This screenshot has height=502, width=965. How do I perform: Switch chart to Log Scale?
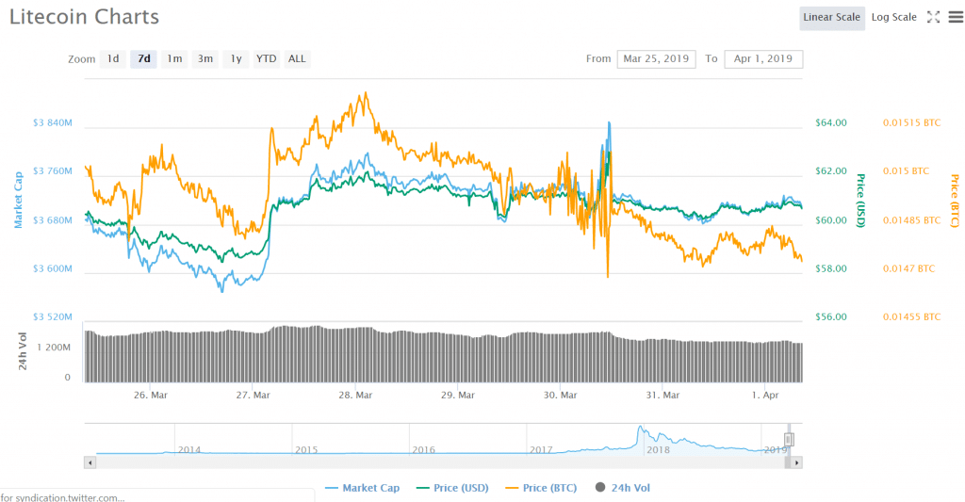(x=893, y=18)
